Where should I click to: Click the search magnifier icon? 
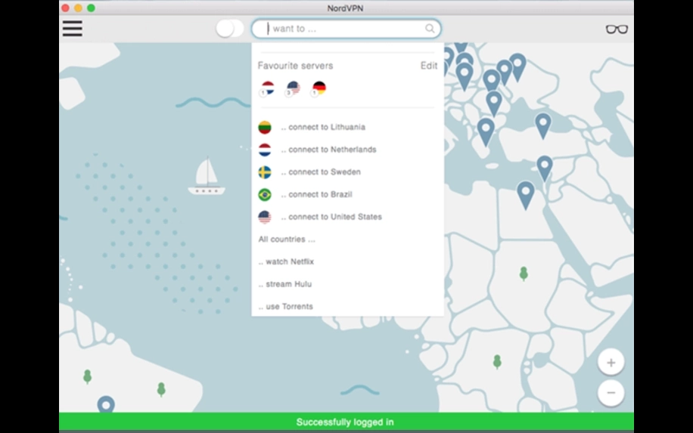pyautogui.click(x=430, y=29)
